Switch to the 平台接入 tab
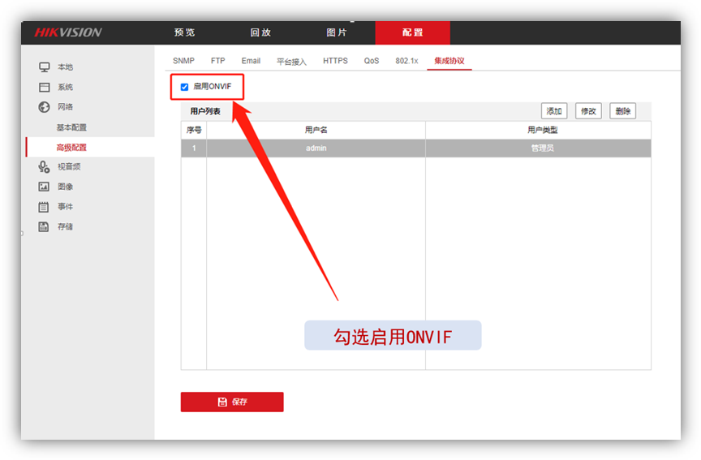The image size is (701, 460). point(291,61)
